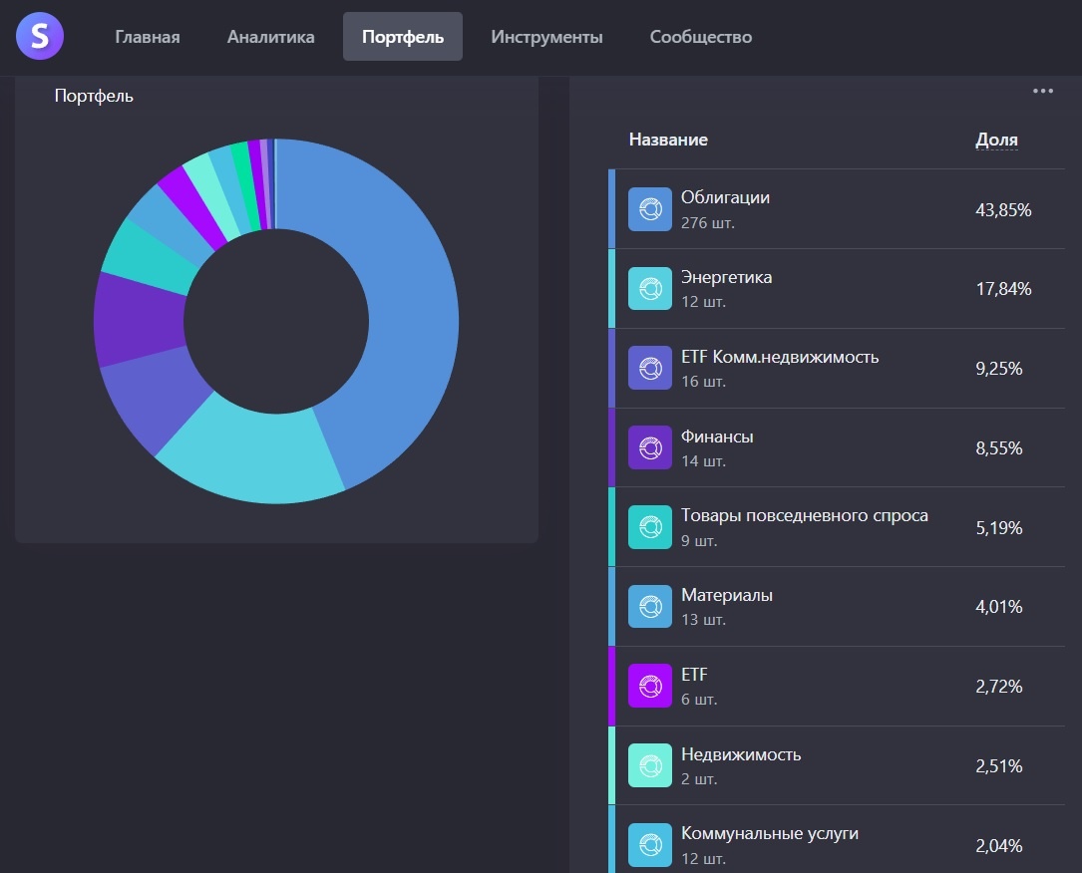This screenshot has height=873, width=1082.
Task: Click the Энергетика sector icon
Action: click(650, 288)
